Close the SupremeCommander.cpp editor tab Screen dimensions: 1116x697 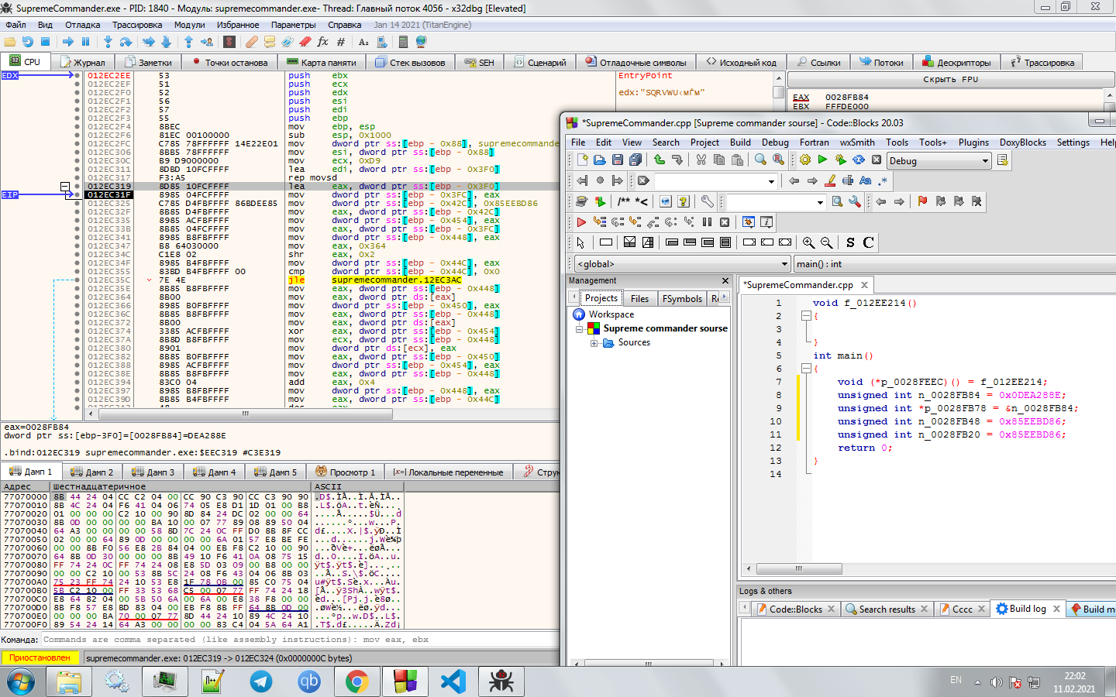[x=864, y=285]
